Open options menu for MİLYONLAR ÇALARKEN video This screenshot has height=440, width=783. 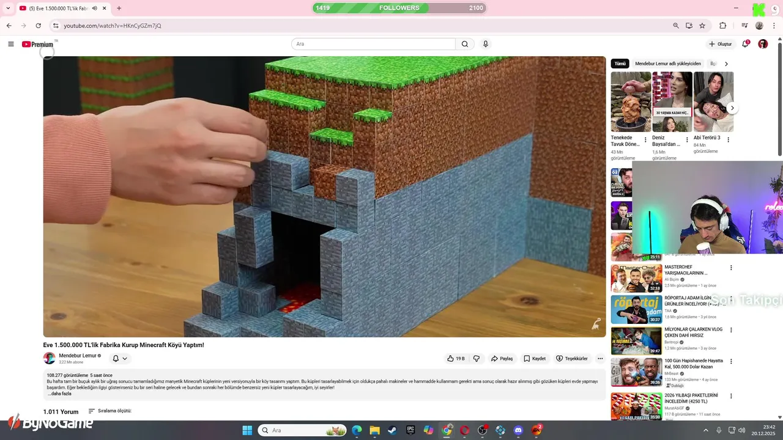point(731,330)
